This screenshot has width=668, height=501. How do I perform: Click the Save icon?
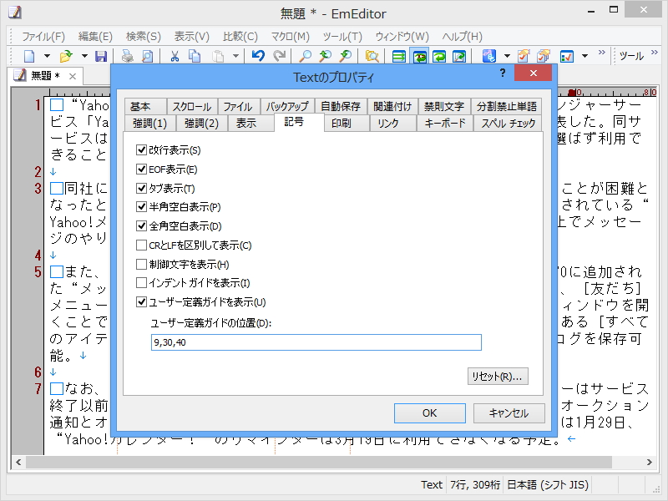[x=100, y=57]
